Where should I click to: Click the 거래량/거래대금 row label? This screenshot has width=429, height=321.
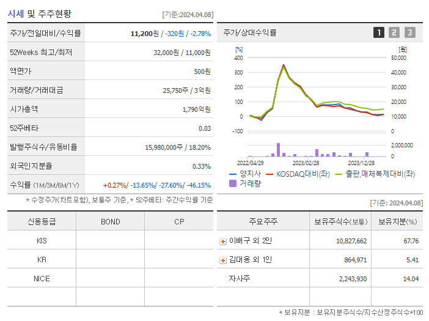37,90
